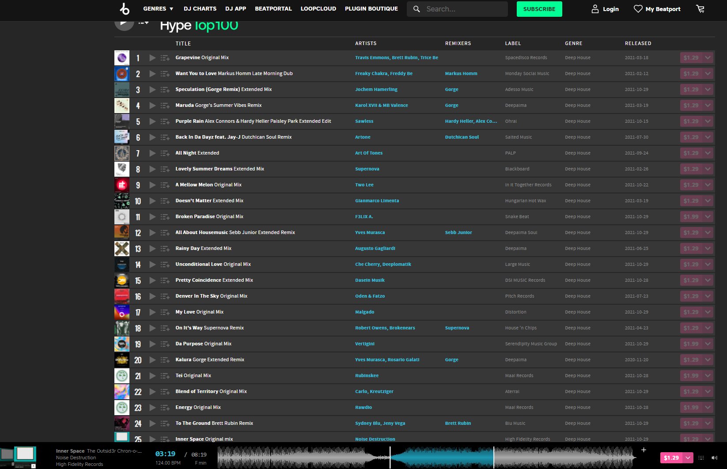Screen dimensions: 727x469
Task: Open purchase options arrow for A Mellow Melon
Action: tap(708, 185)
